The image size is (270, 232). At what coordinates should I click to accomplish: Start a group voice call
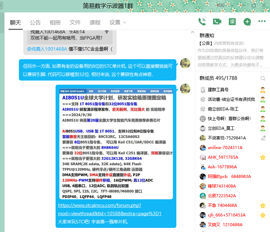[202, 22]
